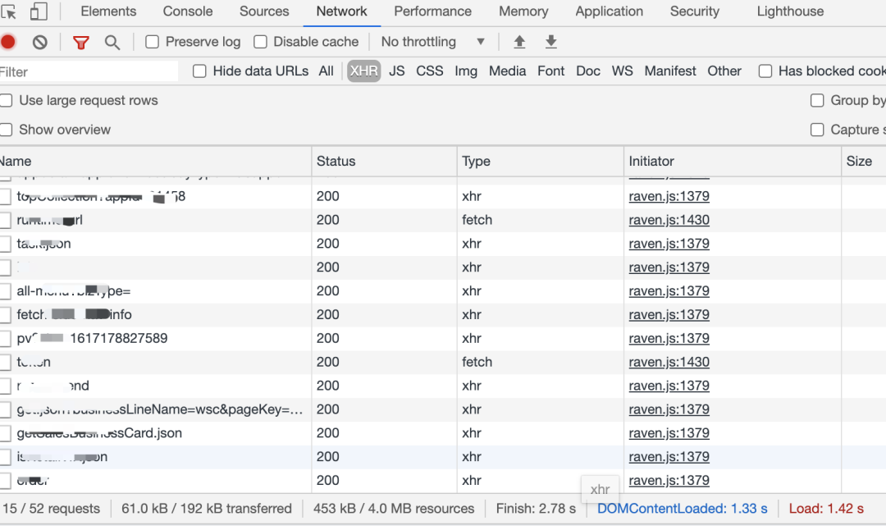The height and width of the screenshot is (530, 886).
Task: Switch to the Elements tab
Action: point(108,11)
